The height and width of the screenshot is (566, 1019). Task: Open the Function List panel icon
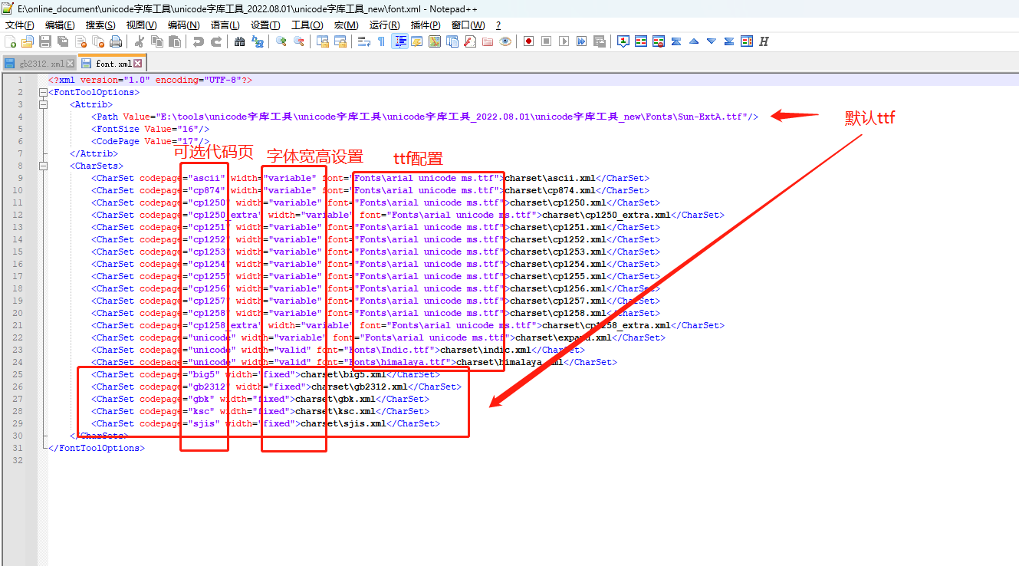click(x=469, y=41)
